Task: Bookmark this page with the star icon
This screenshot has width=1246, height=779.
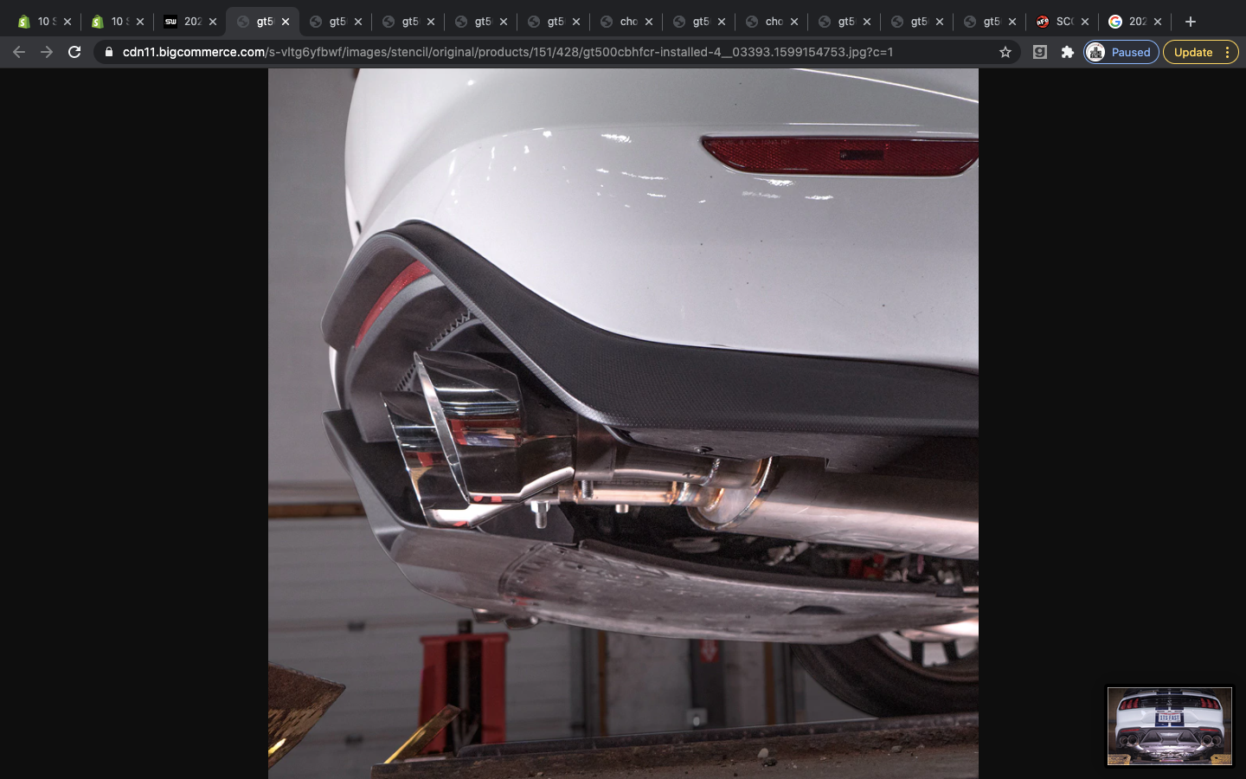Action: (x=1005, y=52)
